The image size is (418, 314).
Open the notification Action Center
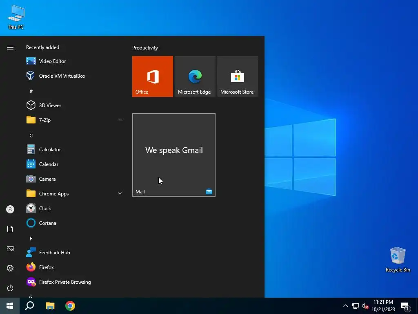[405, 306]
